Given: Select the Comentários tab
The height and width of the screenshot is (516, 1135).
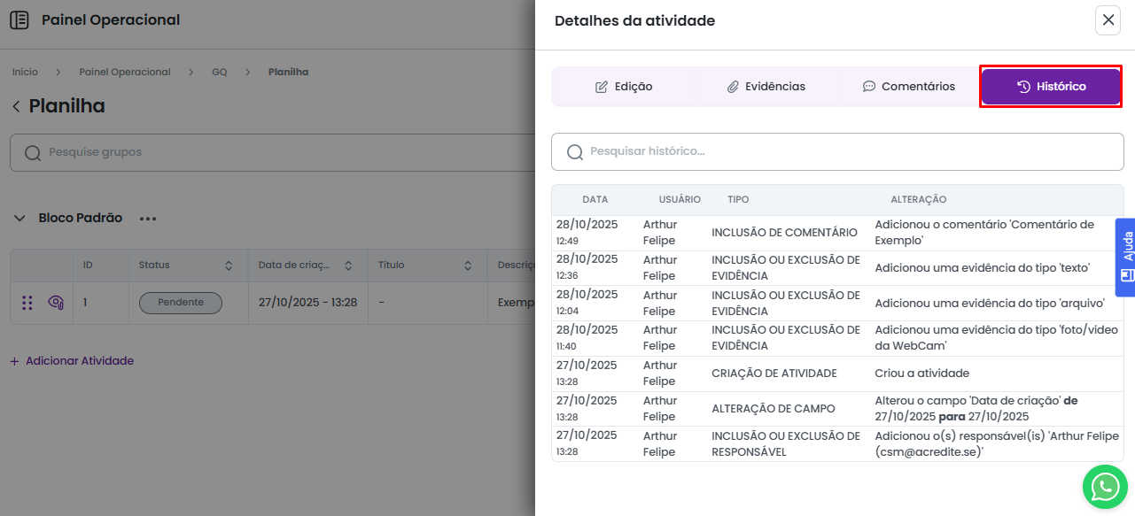Looking at the screenshot, I should click(908, 87).
